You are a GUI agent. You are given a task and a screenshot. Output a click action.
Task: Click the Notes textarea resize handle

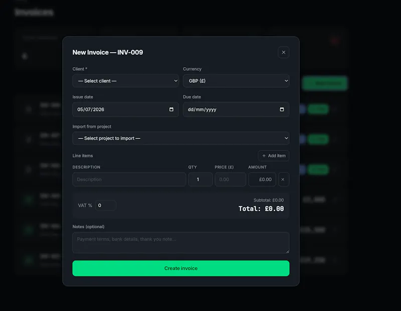[287, 251]
